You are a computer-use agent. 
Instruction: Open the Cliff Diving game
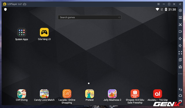coord(22,94)
